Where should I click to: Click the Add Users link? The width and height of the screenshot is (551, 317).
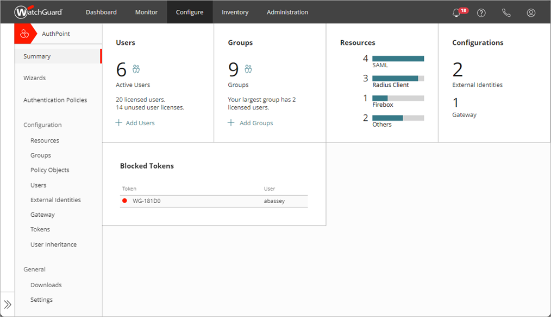[139, 122]
